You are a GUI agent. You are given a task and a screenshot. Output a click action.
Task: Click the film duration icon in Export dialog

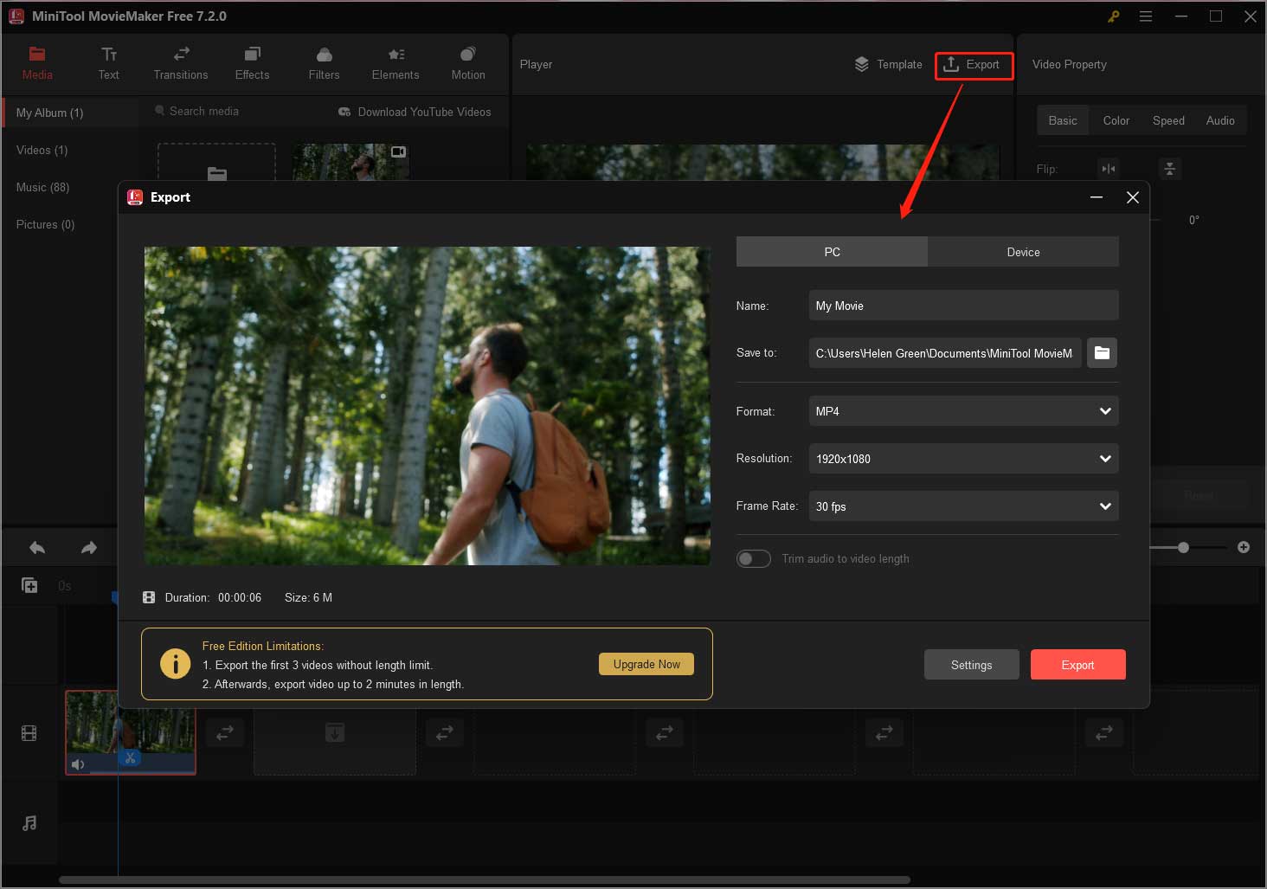[149, 597]
